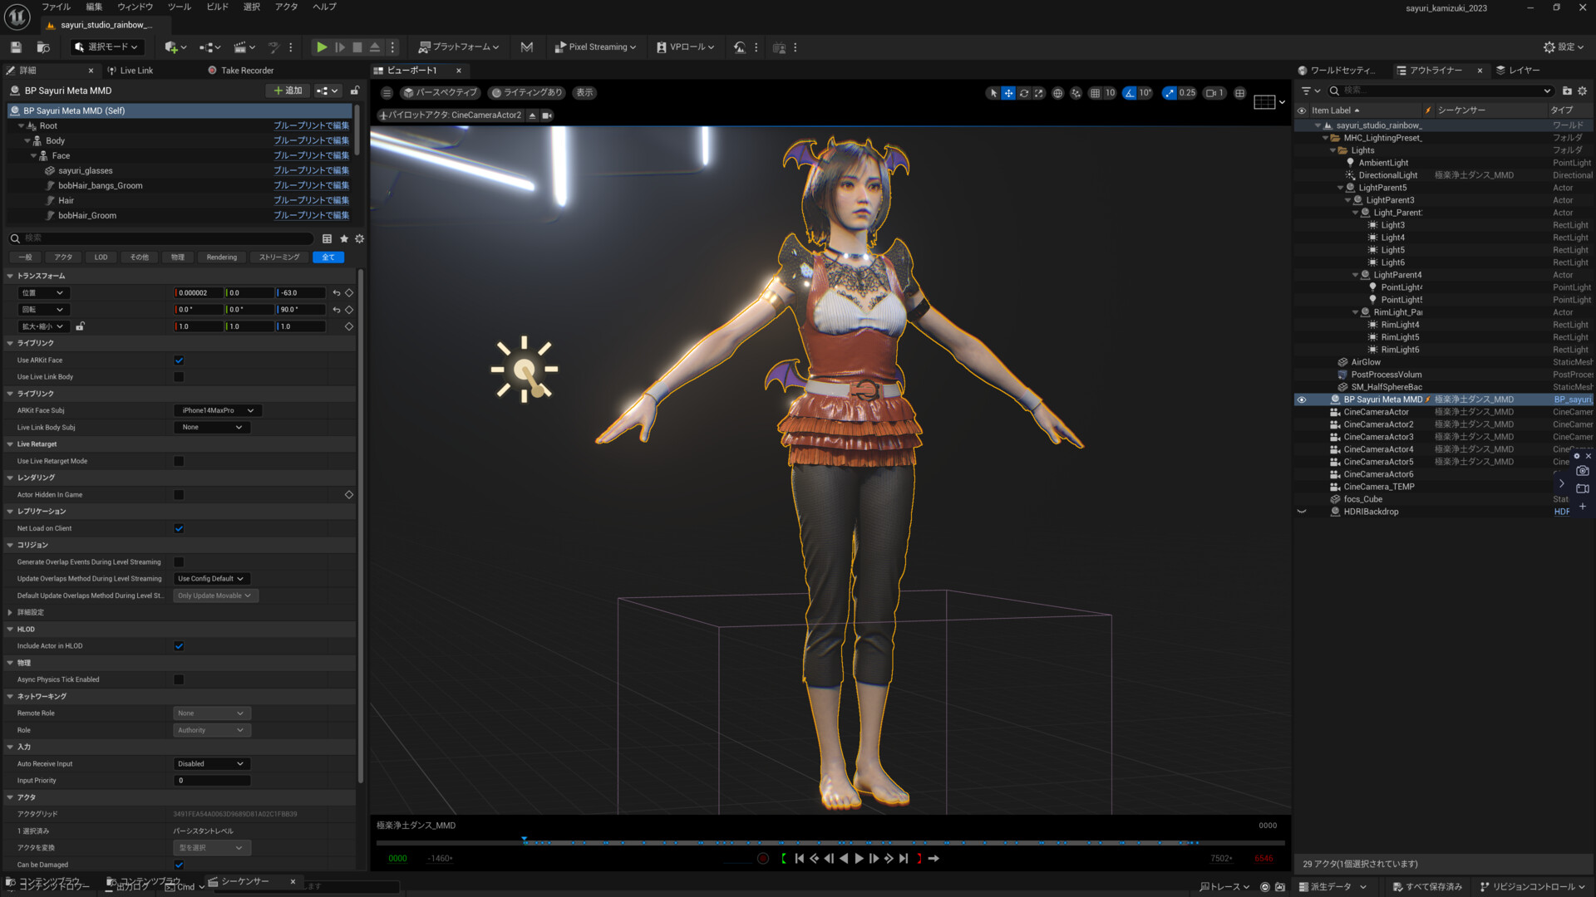Click the camera icon beside CineCameraActor2 pilot label
This screenshot has width=1596, height=897.
[546, 115]
